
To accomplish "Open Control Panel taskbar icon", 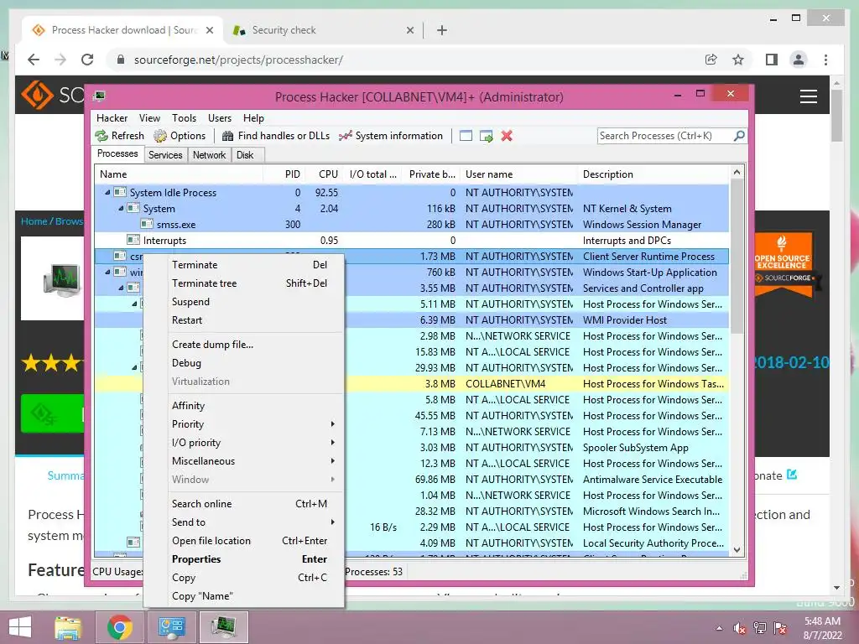I will 171,627.
